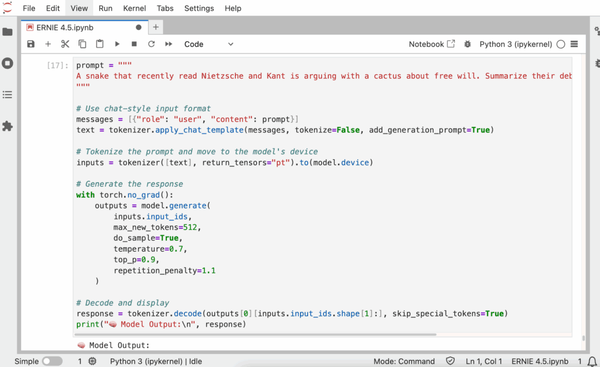Open the cell type dropdown showing Code
Image resolution: width=600 pixels, height=367 pixels.
pyautogui.click(x=209, y=44)
